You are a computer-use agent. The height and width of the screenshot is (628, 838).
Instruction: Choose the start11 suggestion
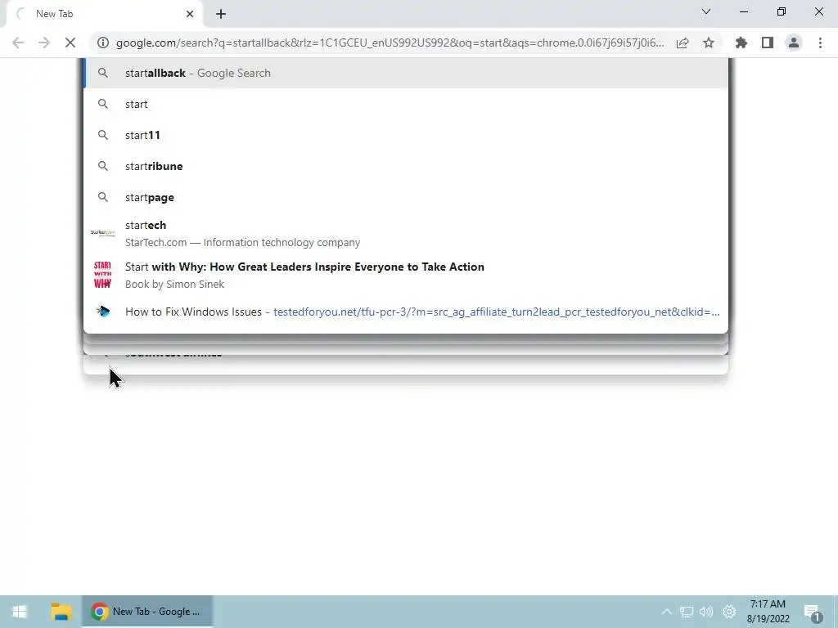[406, 135]
